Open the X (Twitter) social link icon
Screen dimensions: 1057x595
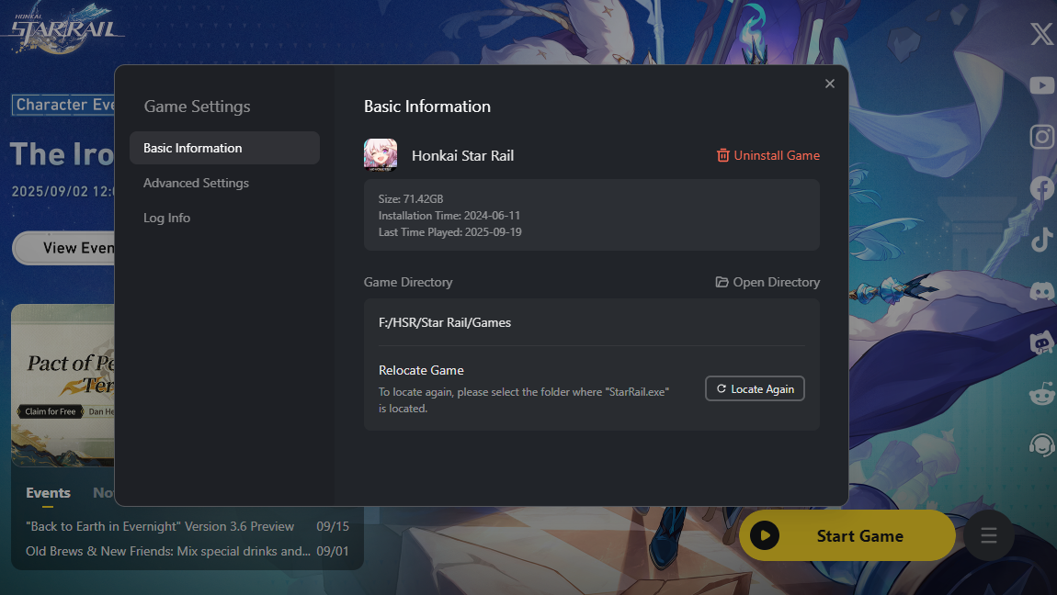click(x=1041, y=33)
